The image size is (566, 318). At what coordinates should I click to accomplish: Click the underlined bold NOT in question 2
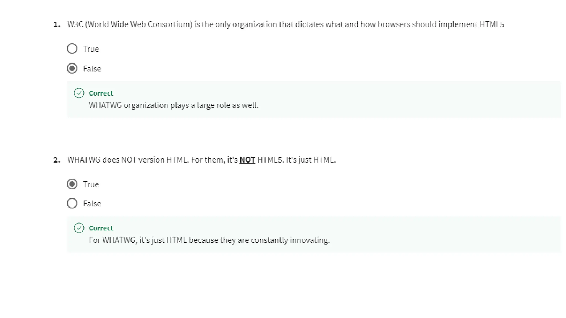pyautogui.click(x=247, y=160)
